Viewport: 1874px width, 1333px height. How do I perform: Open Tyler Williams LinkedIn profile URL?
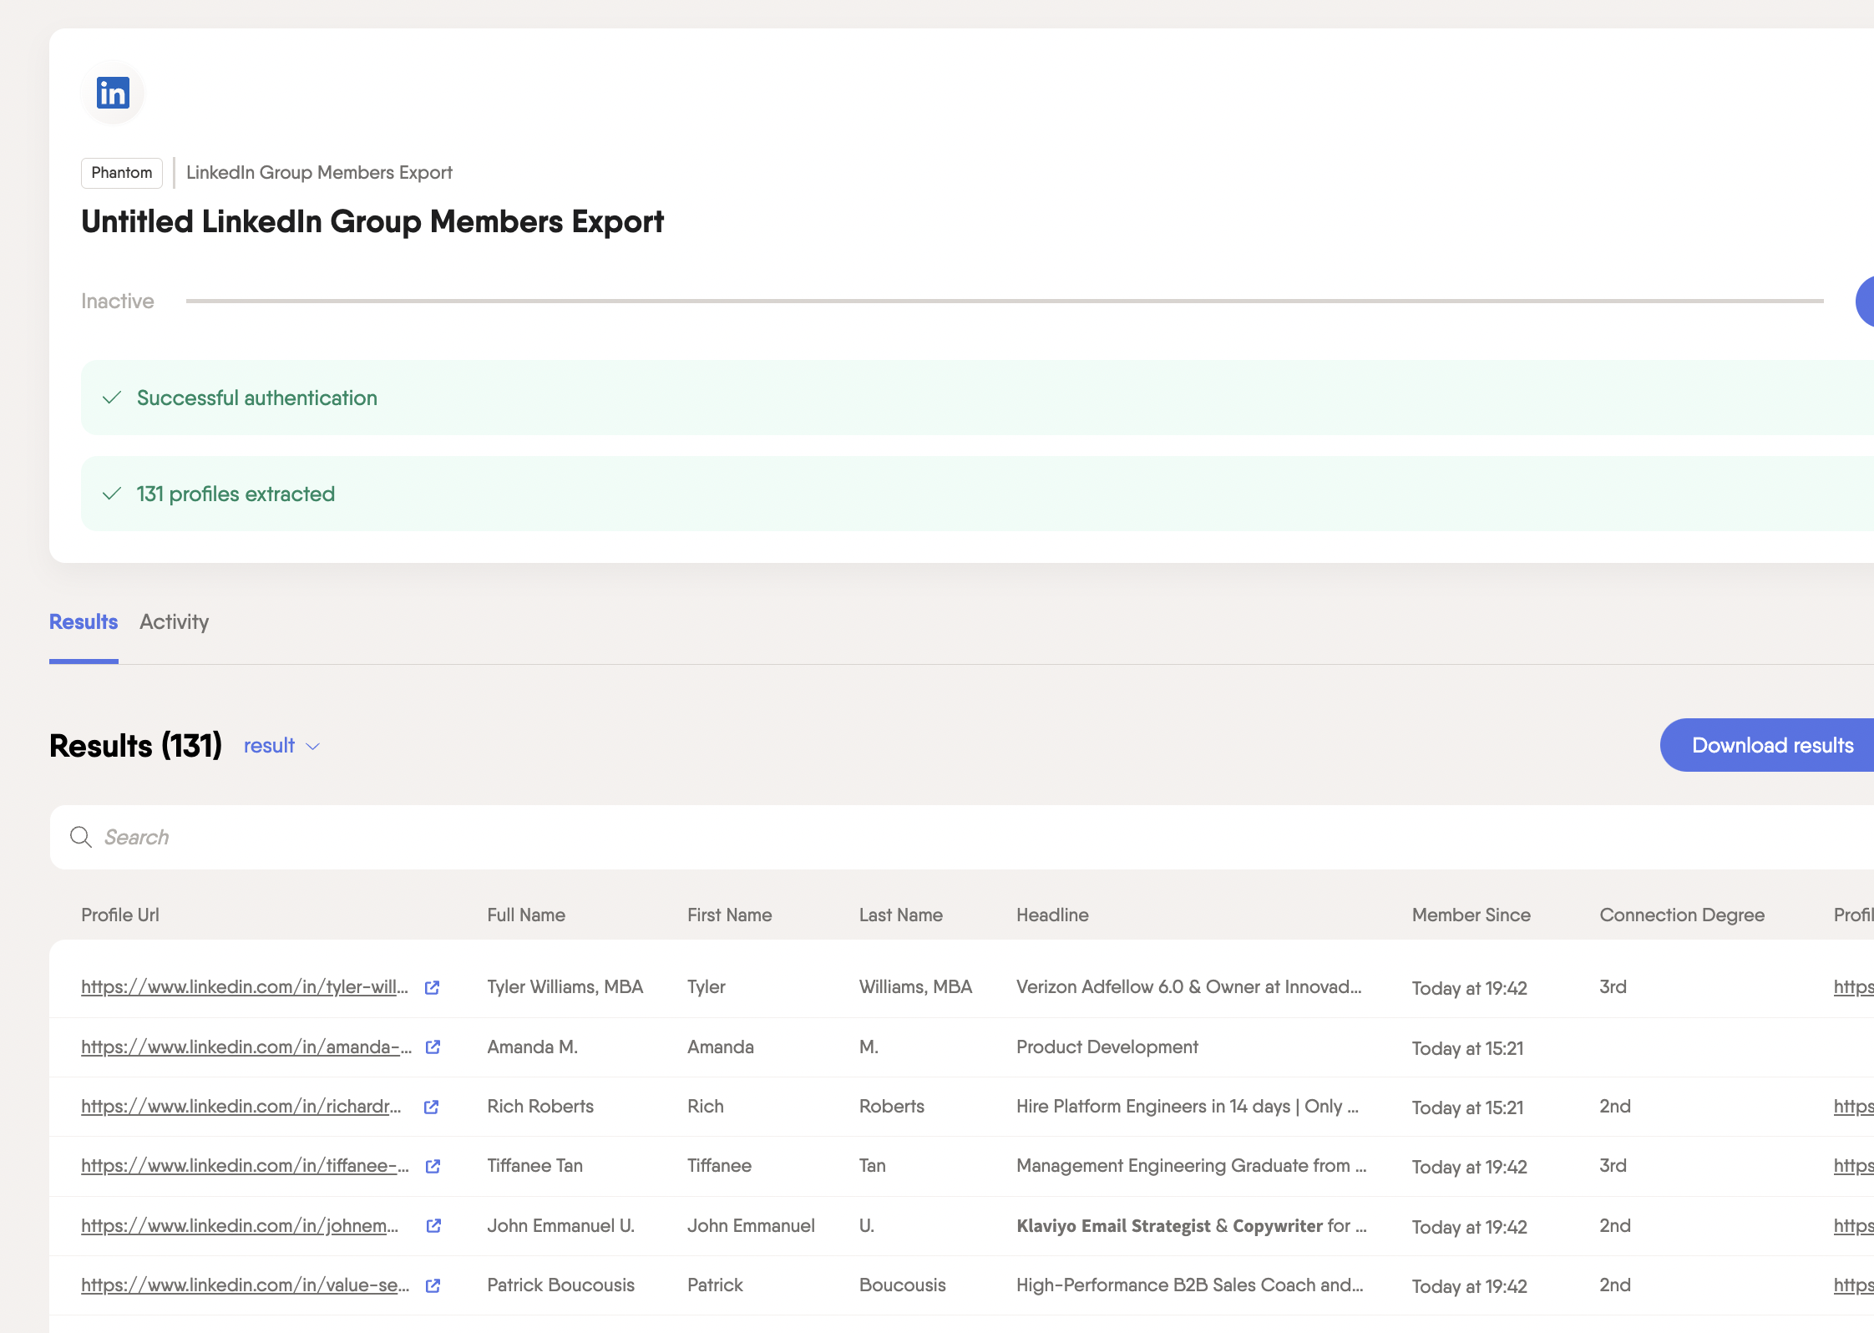tap(245, 987)
